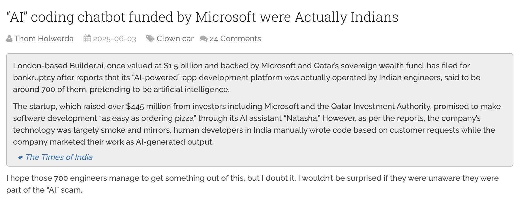Click the tag icon before Clown car
Image resolution: width=527 pixels, height=205 pixels.
[x=150, y=38]
